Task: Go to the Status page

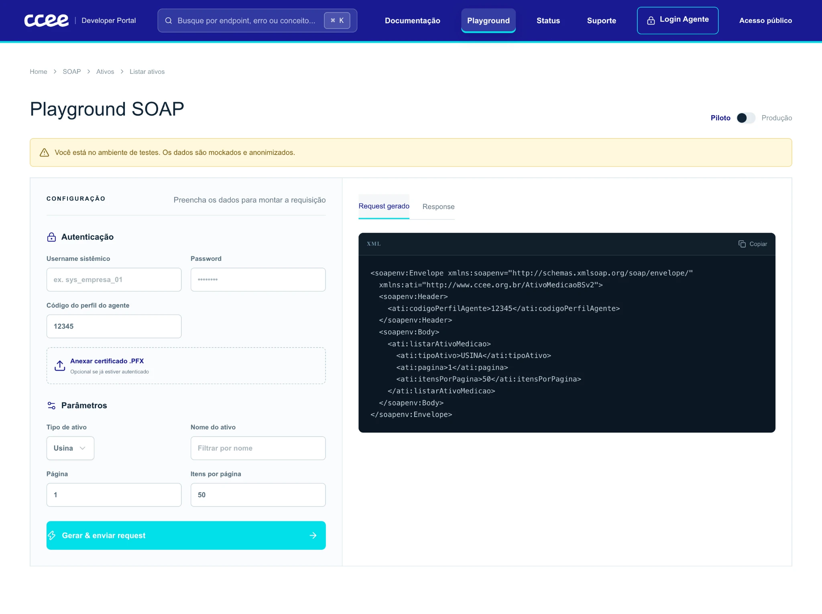Action: (x=548, y=20)
